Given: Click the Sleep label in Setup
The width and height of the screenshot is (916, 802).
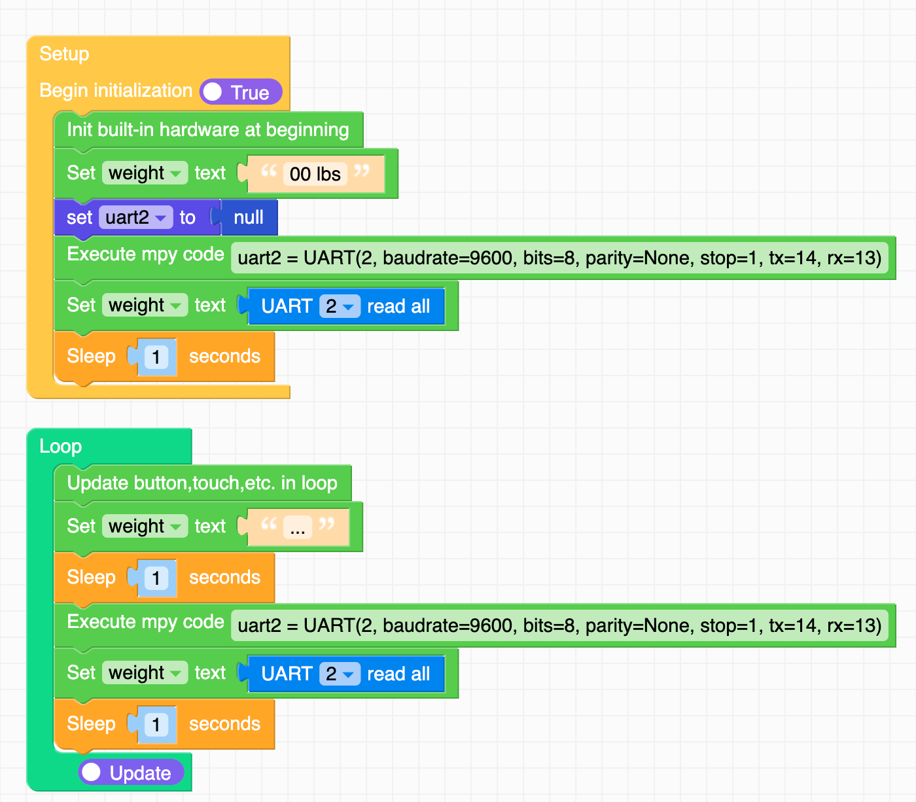Looking at the screenshot, I should pos(91,357).
